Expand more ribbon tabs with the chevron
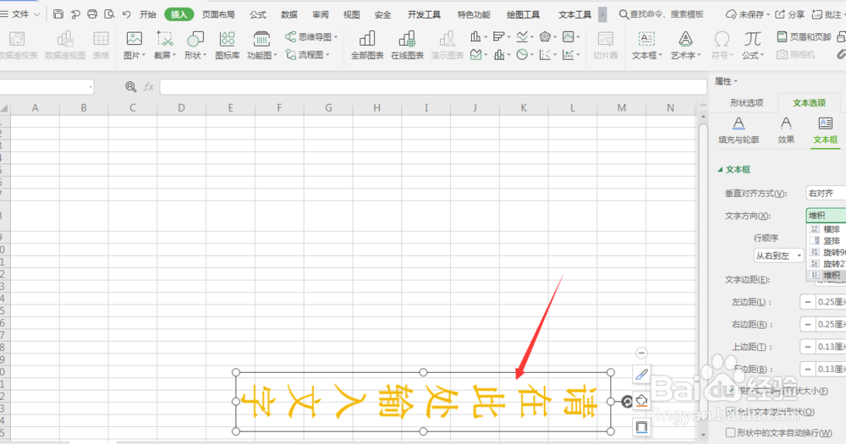This screenshot has height=444, width=846. [602, 14]
